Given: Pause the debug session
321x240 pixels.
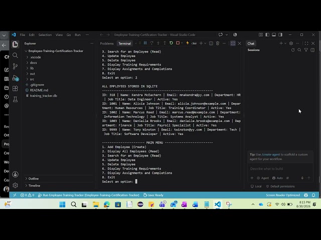Looking at the screenshot, I should tap(145, 43).
